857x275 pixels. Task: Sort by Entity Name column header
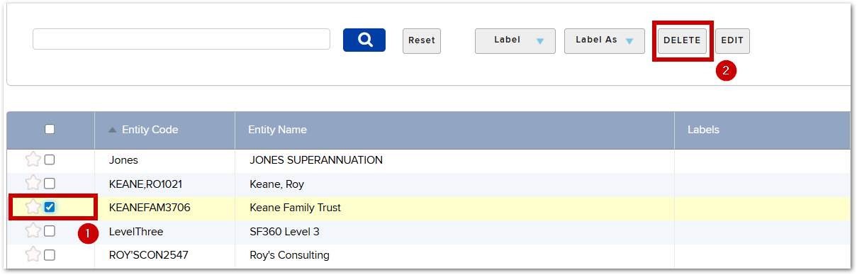pos(277,130)
